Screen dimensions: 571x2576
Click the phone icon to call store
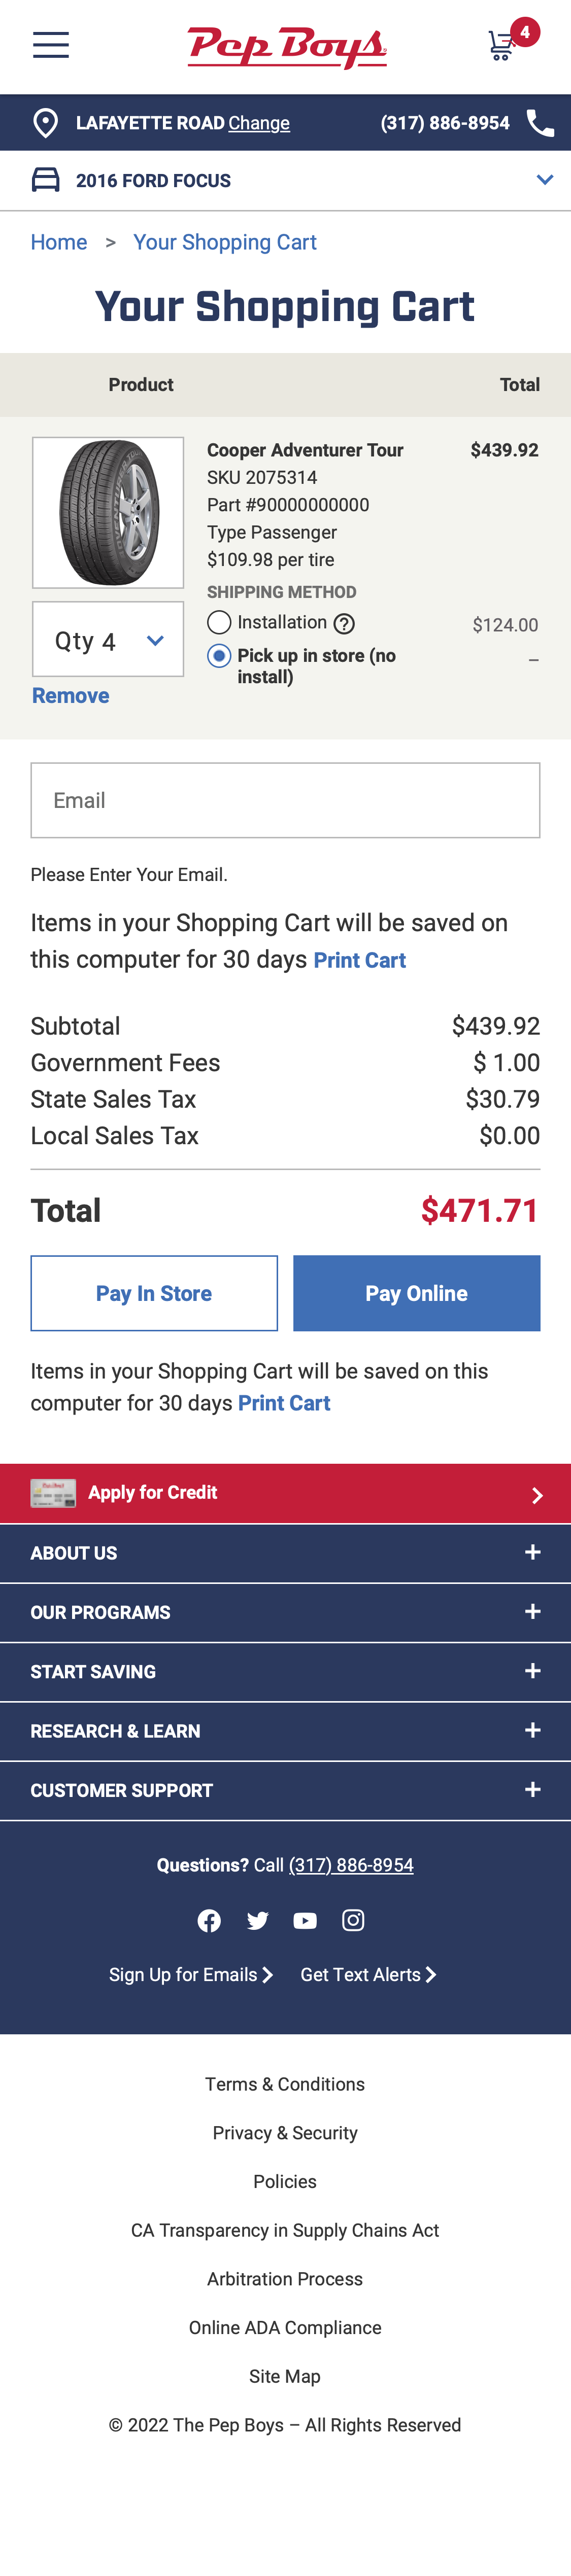pyautogui.click(x=541, y=122)
